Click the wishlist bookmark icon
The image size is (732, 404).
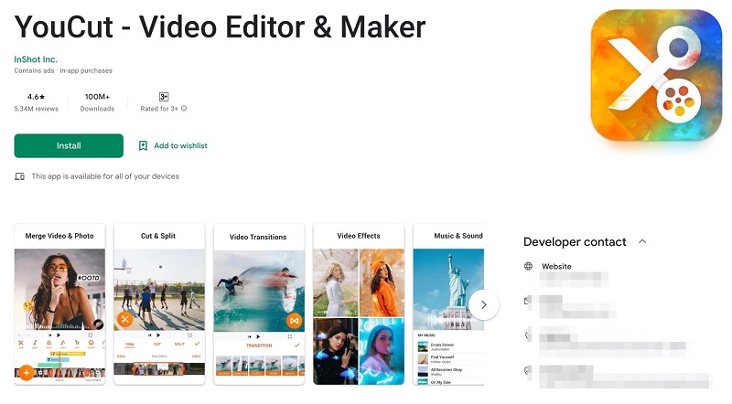pyautogui.click(x=143, y=145)
